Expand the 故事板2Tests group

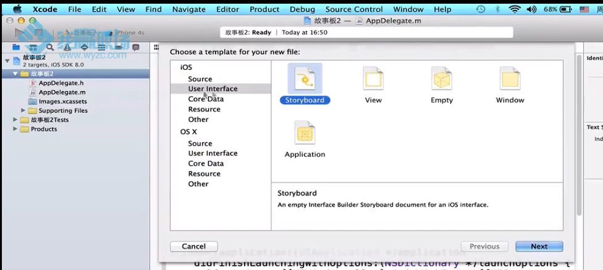coord(15,120)
